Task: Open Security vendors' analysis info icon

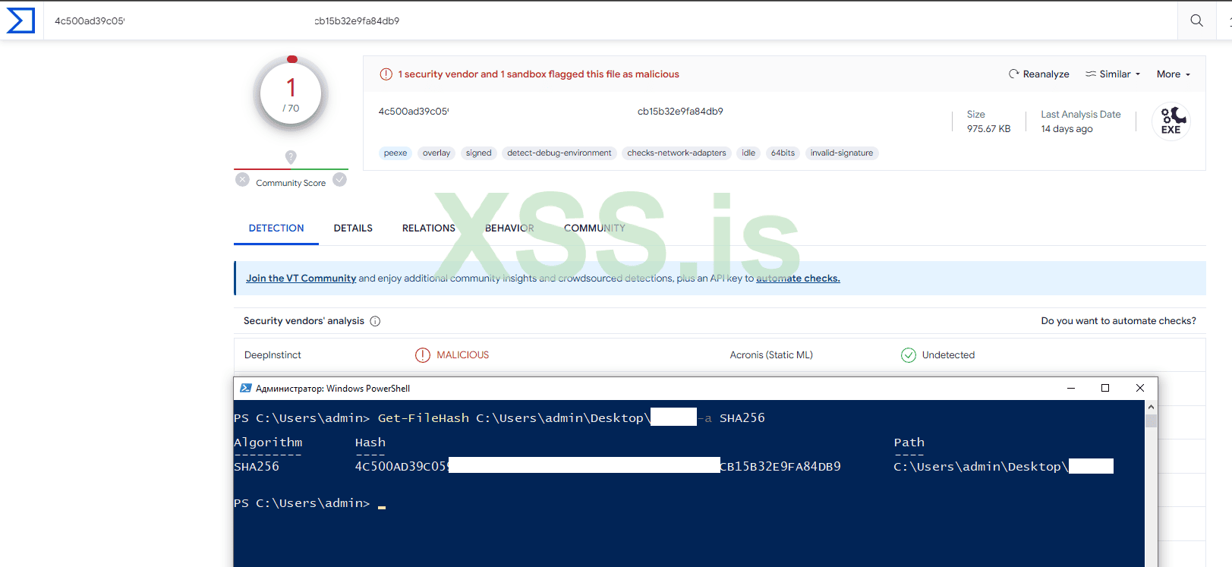Action: click(375, 321)
